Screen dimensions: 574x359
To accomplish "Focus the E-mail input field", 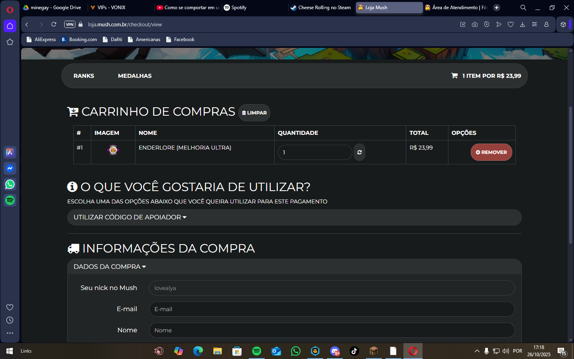I will (332, 309).
